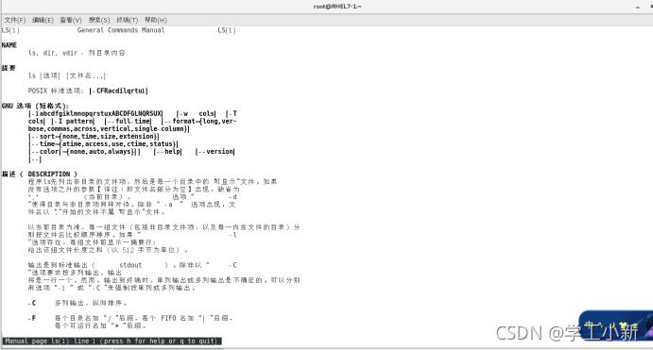Image resolution: width=653 pixels, height=350 pixels.
Task: Click the POSIX options line with -CFRacdilqrtu1
Action: coord(88,91)
